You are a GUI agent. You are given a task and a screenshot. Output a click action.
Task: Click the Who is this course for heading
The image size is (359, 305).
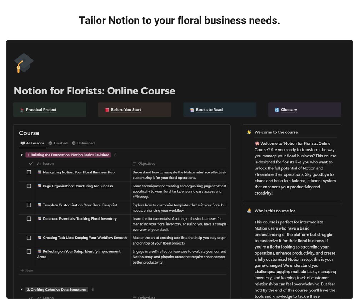[275, 211]
